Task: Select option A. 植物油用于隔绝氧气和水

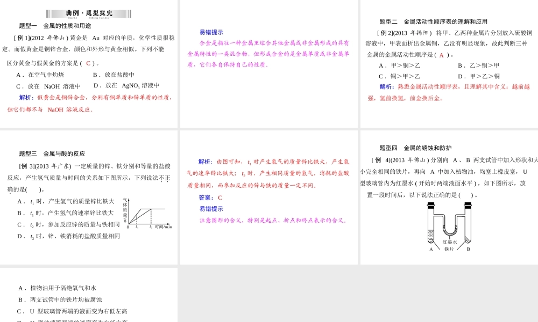Action: 57,288
